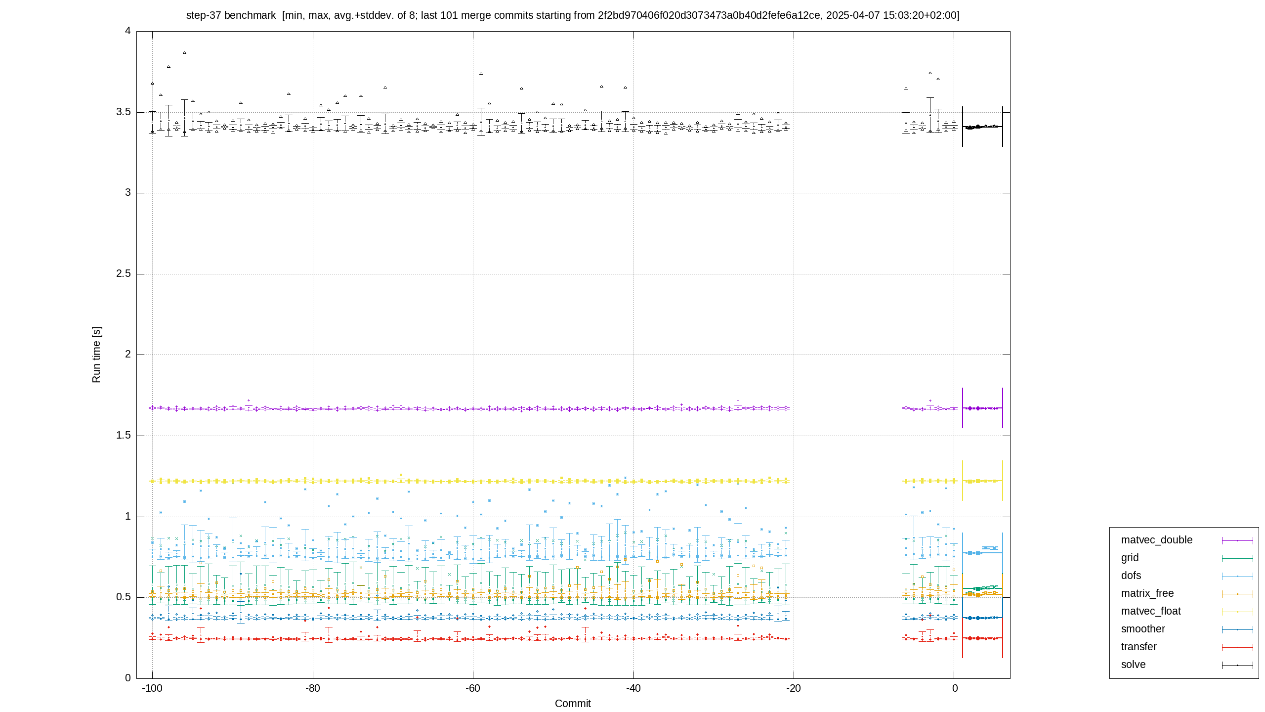This screenshot has height=712, width=1265.
Task: Select the solve legend label
Action: click(x=1133, y=665)
